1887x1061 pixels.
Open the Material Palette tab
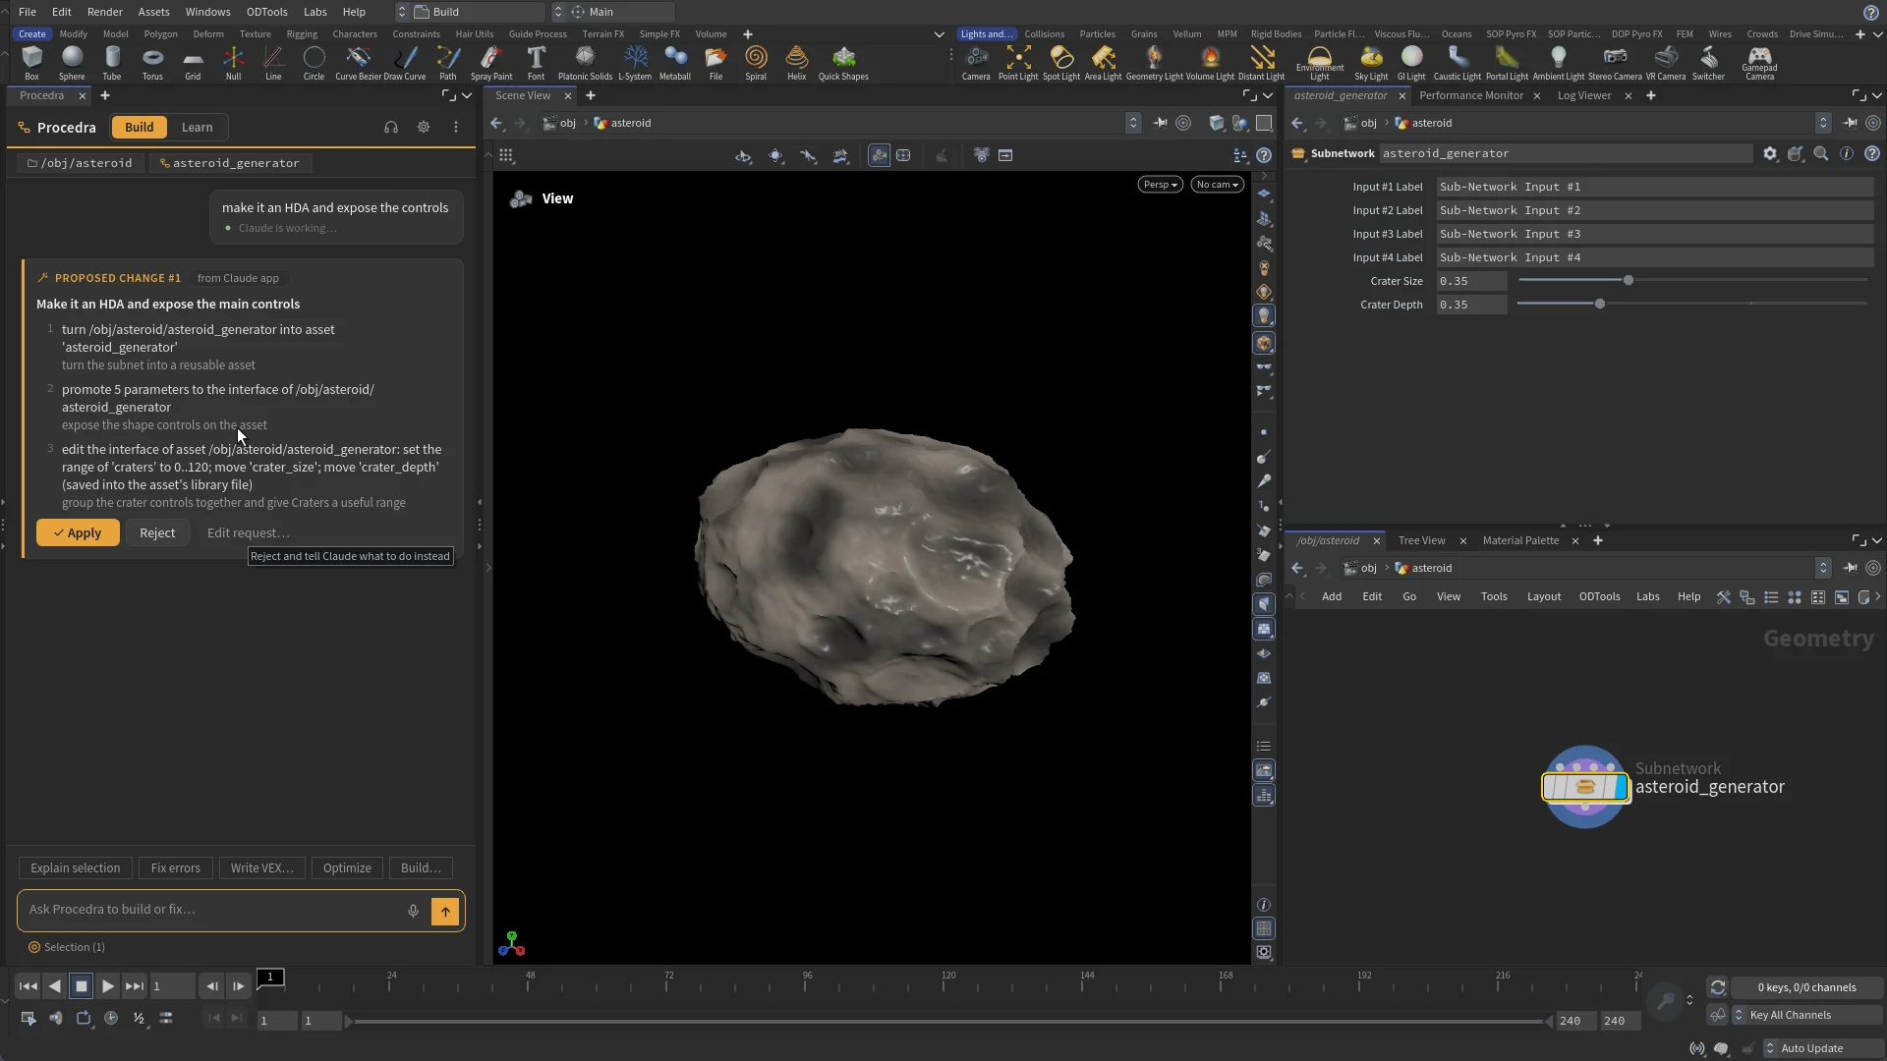point(1520,540)
